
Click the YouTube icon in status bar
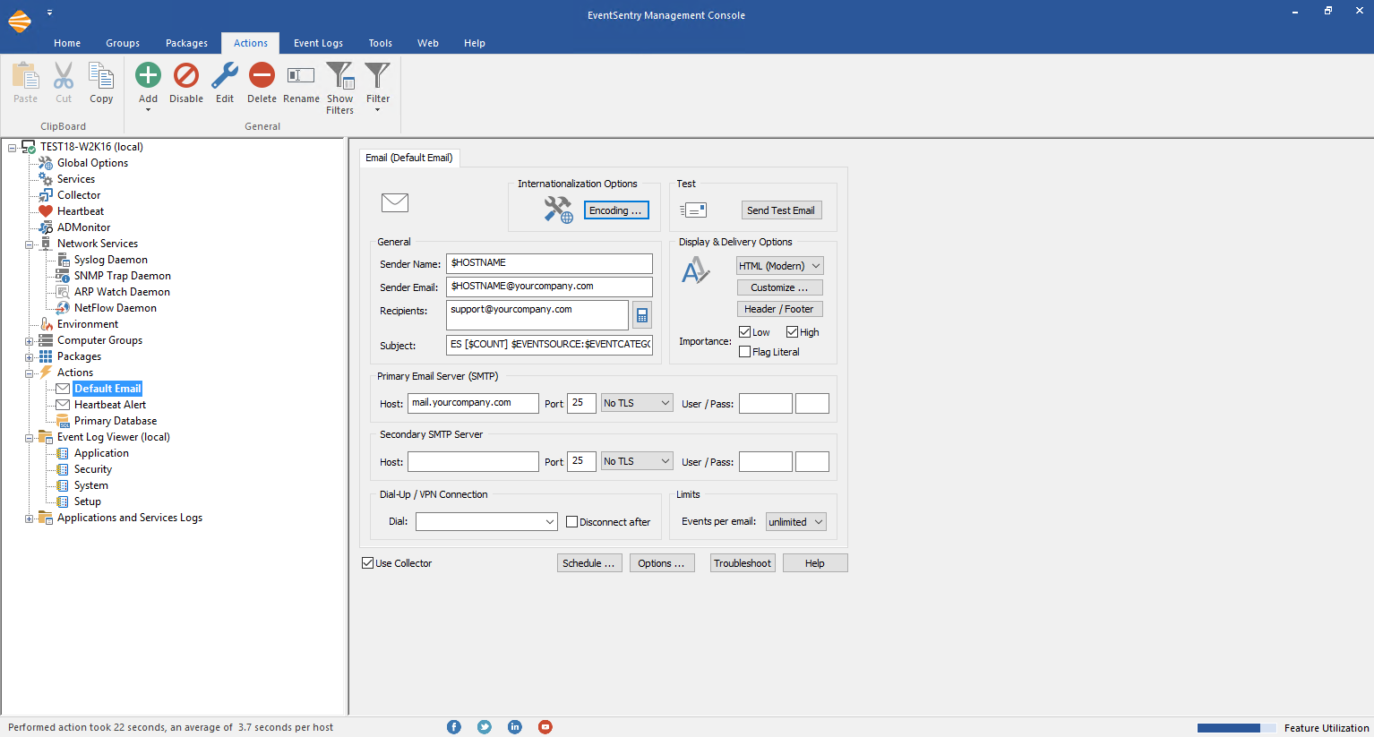(x=545, y=727)
